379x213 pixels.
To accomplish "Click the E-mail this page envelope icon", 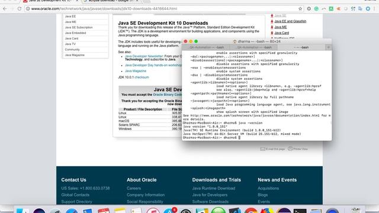I will pyautogui.click(x=262, y=149).
